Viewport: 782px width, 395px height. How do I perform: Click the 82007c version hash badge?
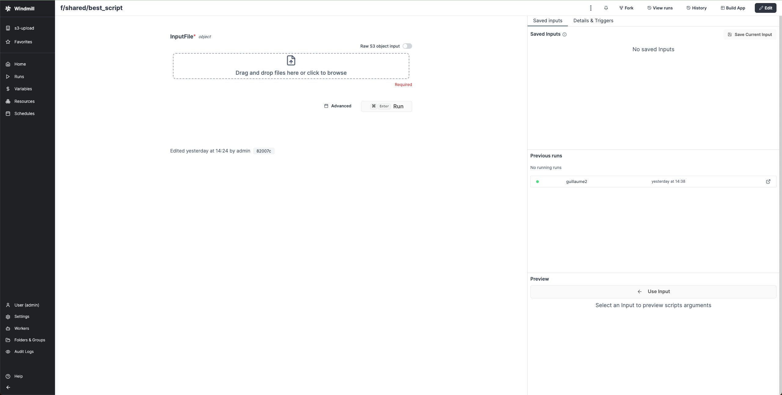click(x=264, y=151)
